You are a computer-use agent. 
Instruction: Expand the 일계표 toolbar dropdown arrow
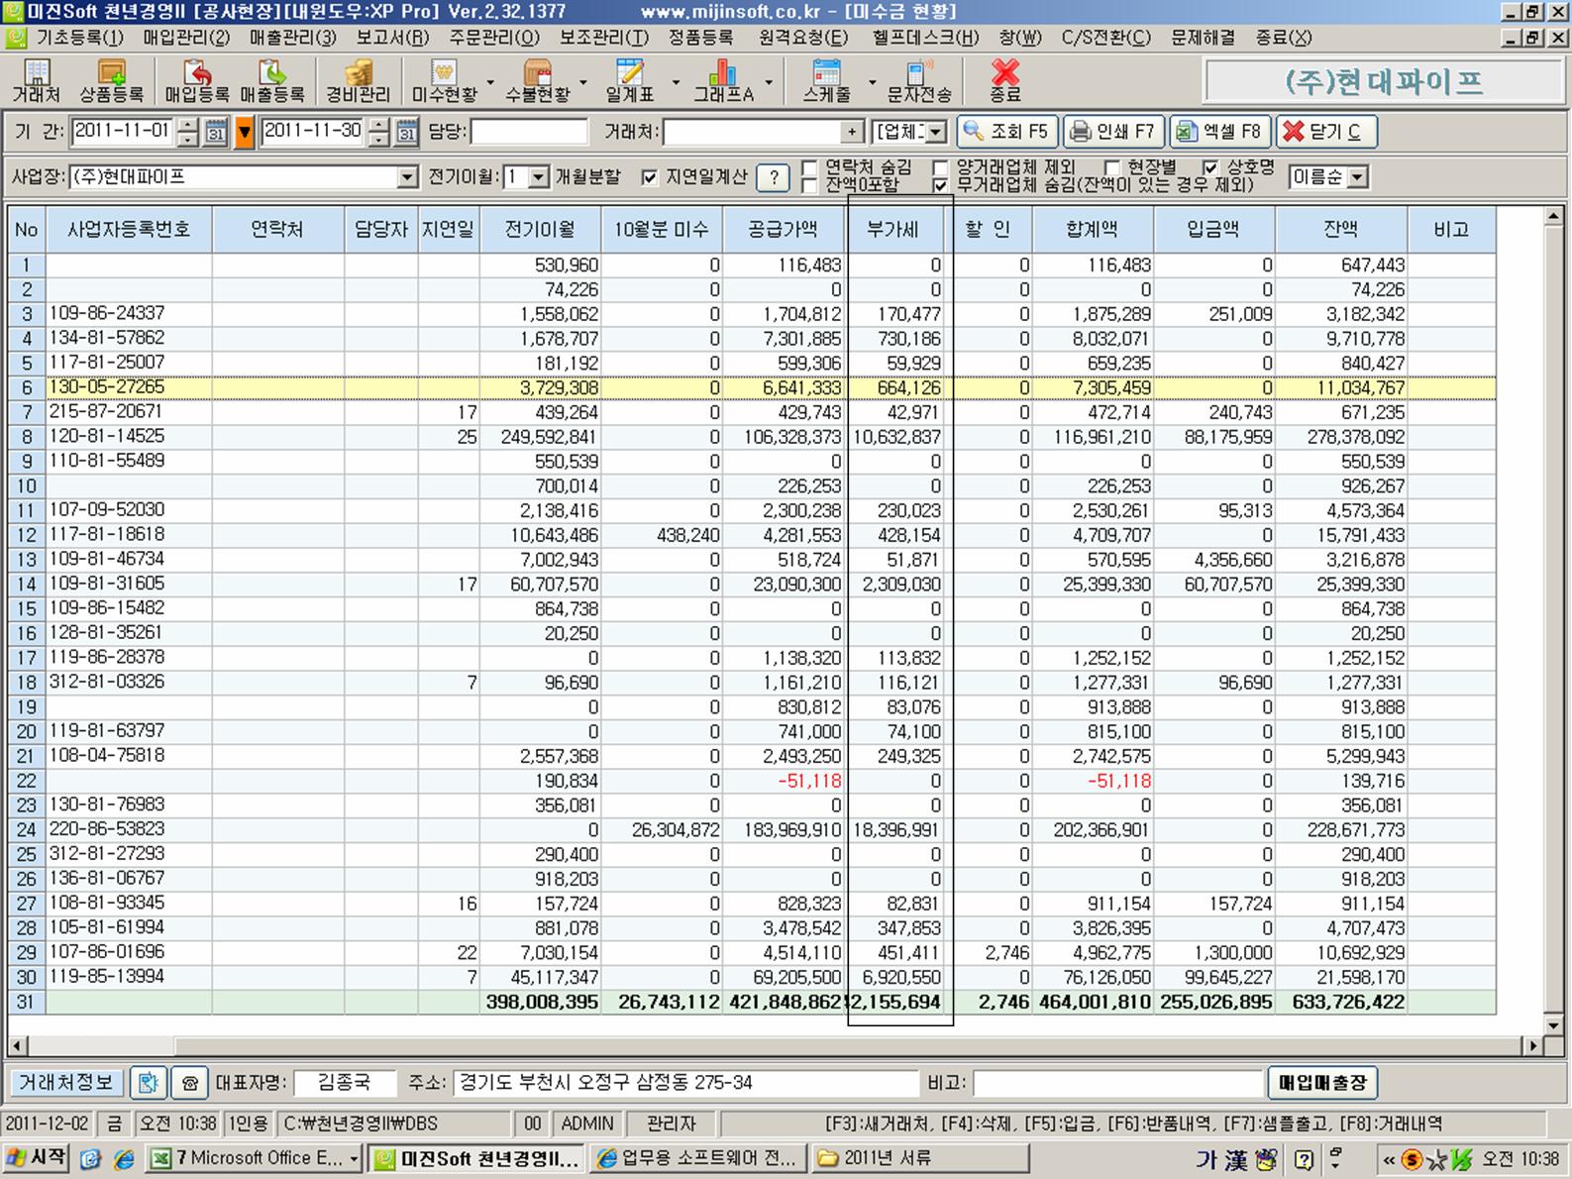tap(676, 82)
